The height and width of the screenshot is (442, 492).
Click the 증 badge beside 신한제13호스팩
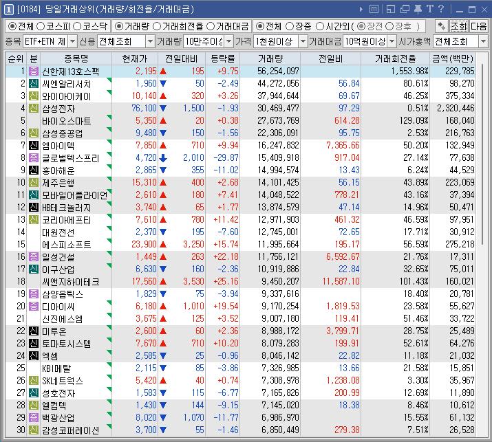click(x=34, y=71)
